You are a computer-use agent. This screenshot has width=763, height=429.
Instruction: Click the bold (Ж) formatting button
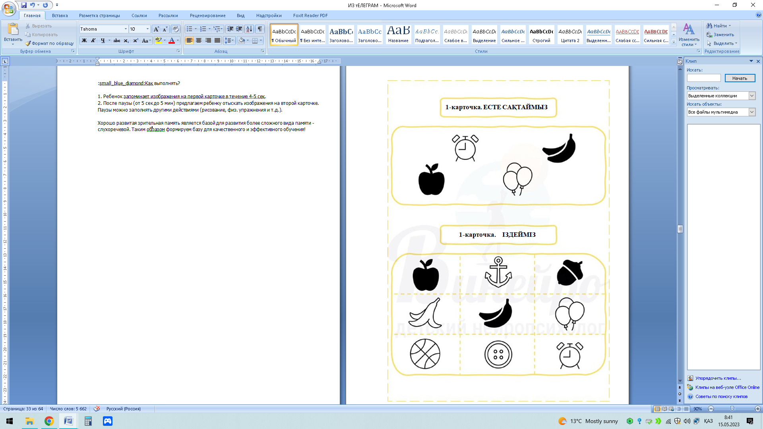(84, 41)
